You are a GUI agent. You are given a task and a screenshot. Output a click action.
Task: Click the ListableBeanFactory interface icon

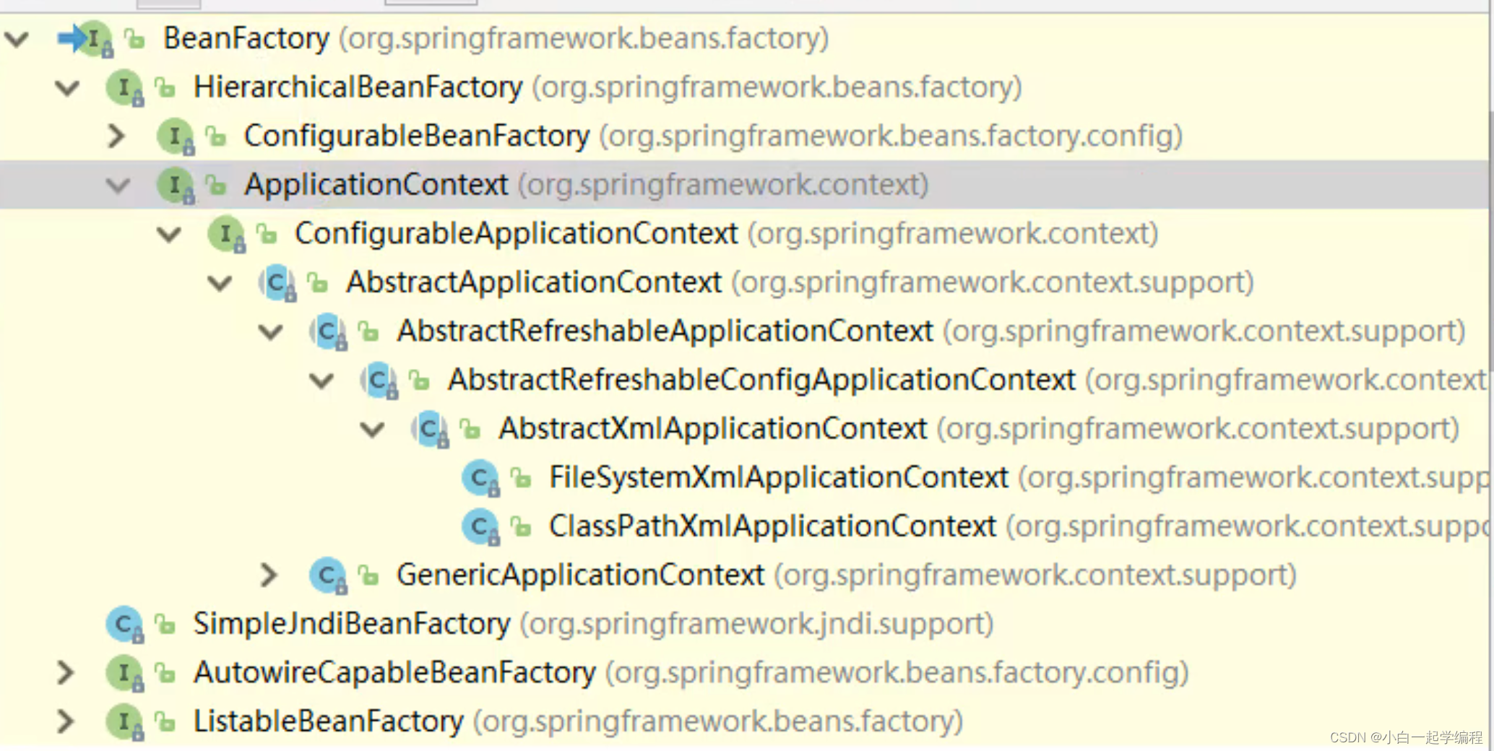[x=124, y=722]
